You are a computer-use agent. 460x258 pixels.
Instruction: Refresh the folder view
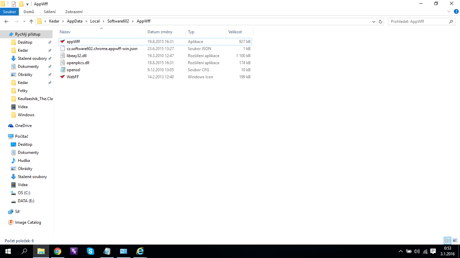coord(381,21)
